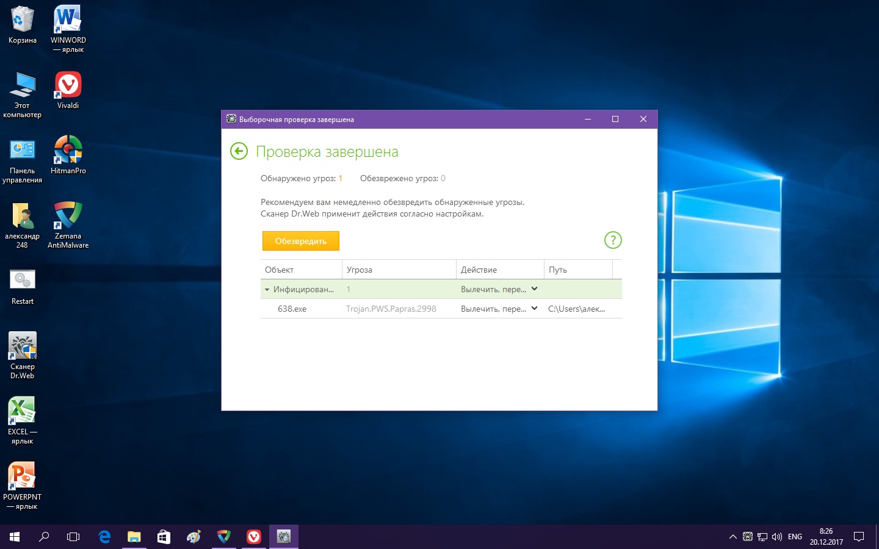Click the Windows Start button
The height and width of the screenshot is (549, 879).
[x=15, y=537]
